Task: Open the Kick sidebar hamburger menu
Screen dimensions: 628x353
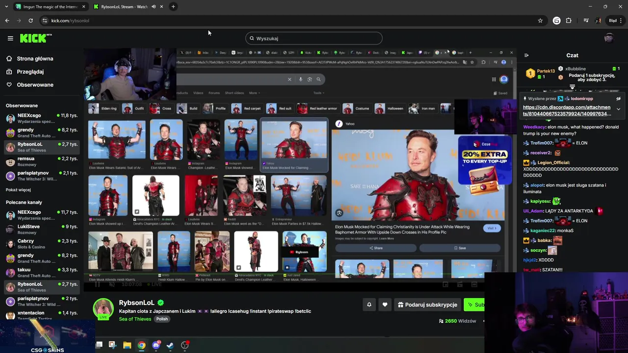Action: click(x=10, y=38)
